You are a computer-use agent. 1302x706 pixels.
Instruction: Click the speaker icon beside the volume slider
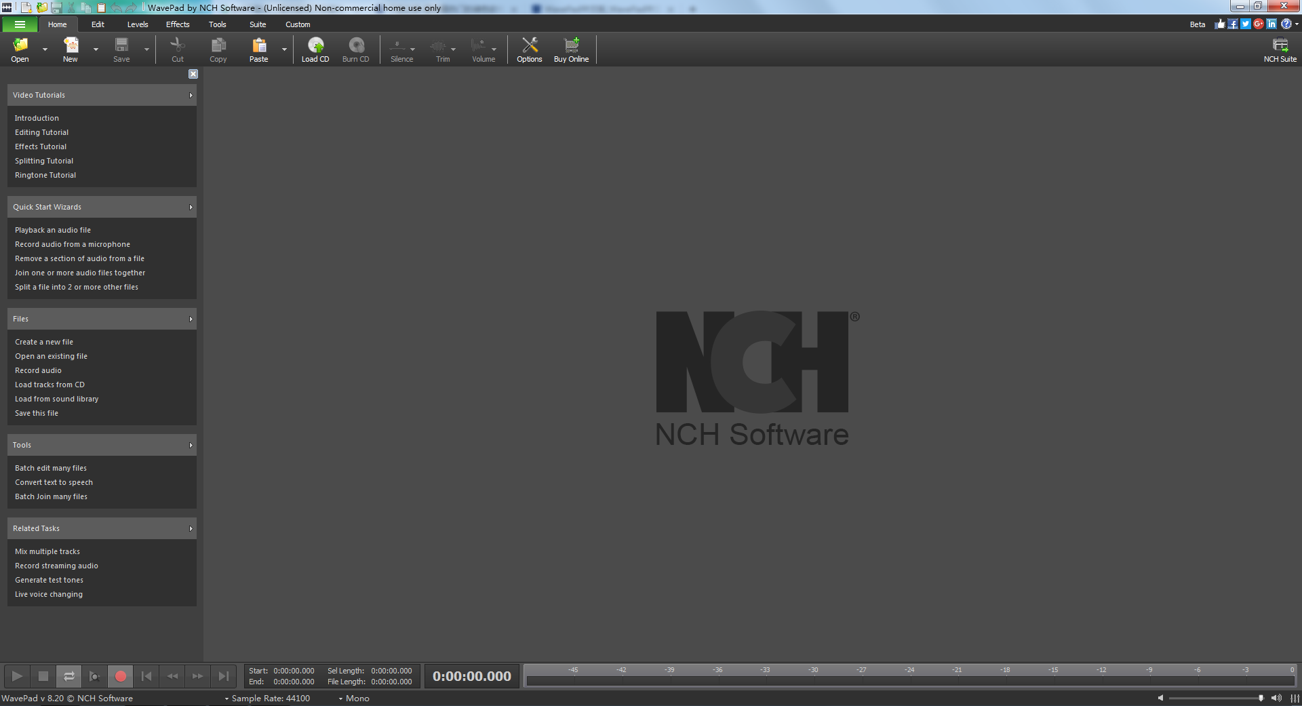[1276, 698]
